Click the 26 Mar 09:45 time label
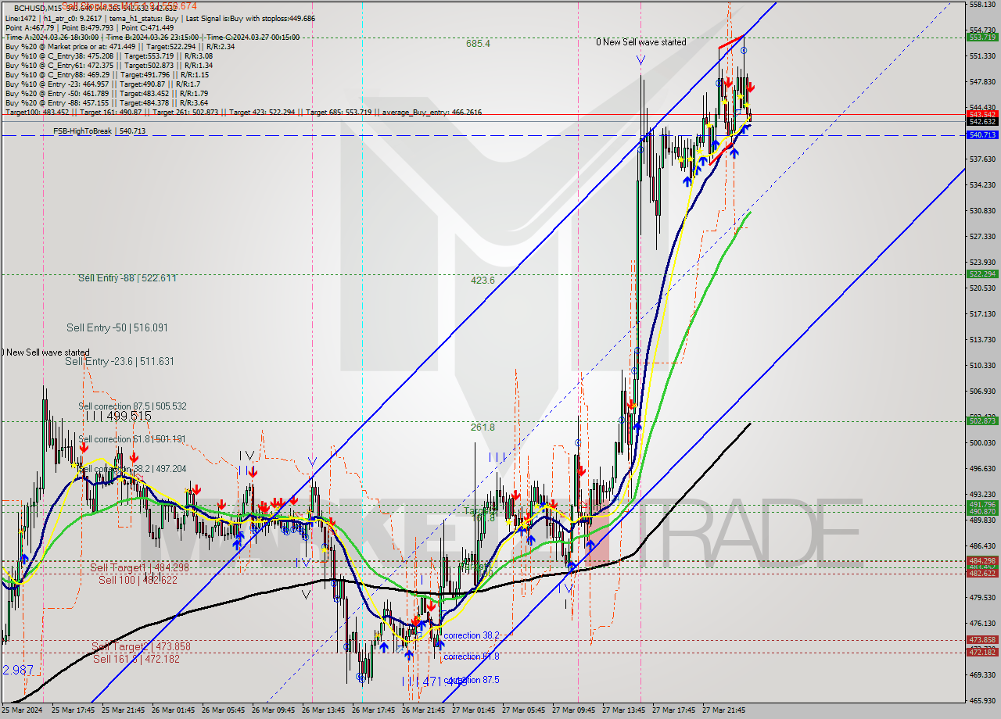 (x=273, y=710)
